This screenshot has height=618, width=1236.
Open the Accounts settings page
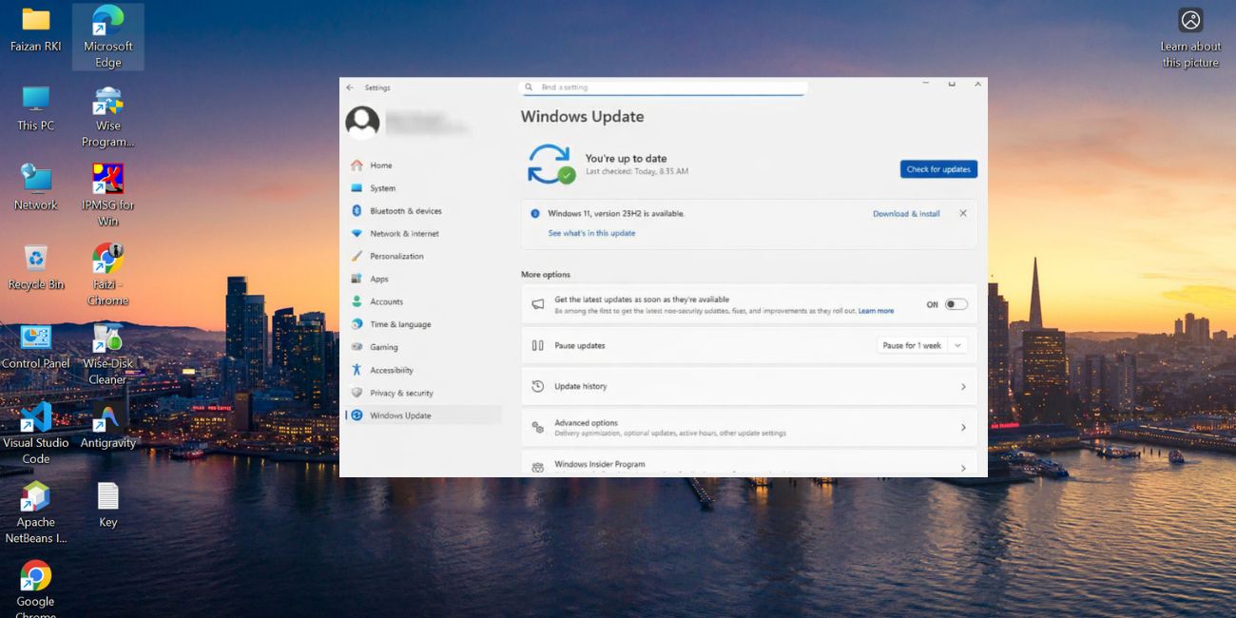pyautogui.click(x=386, y=301)
